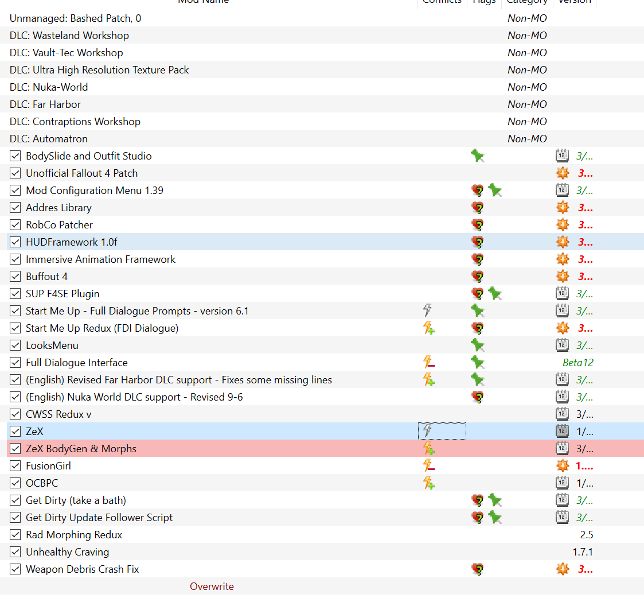Viewport: 644px width, 602px height.
Task: Click the heart flag on Weapon Debris Crash Fix row
Action: click(x=477, y=569)
